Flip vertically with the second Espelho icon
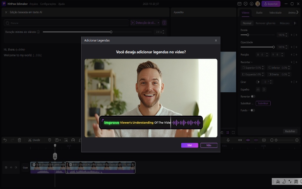302x189 pixels. pos(264,90)
